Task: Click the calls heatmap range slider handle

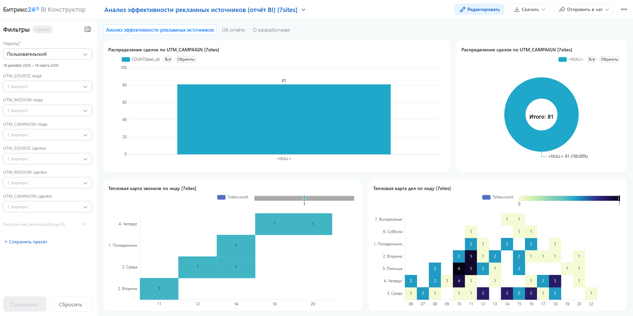Action: point(304,198)
